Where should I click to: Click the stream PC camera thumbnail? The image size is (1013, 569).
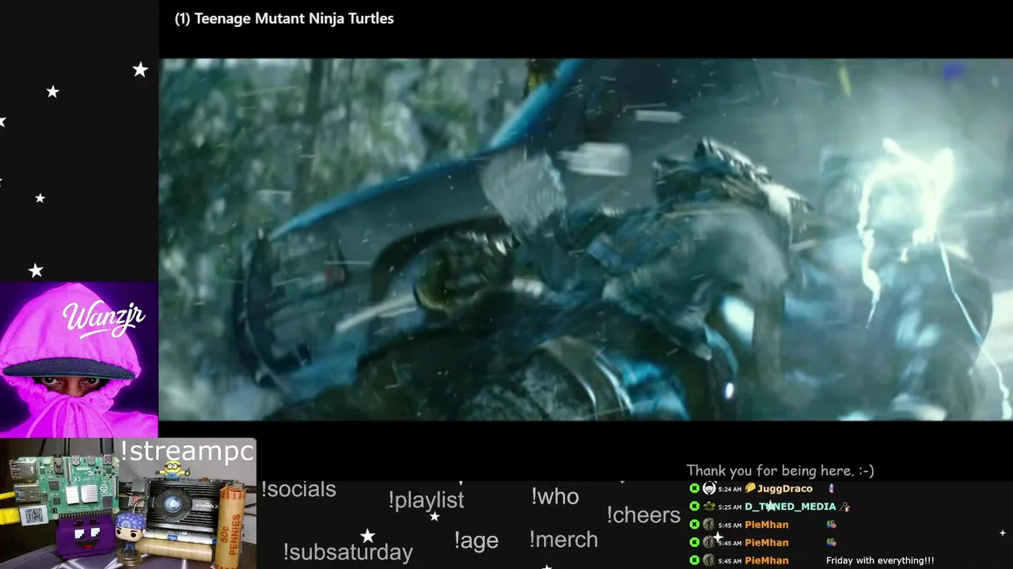point(128,503)
